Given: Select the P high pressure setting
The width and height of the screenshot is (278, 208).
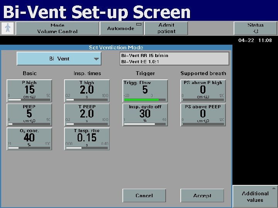Looking at the screenshot, I should pyautogui.click(x=29, y=91).
